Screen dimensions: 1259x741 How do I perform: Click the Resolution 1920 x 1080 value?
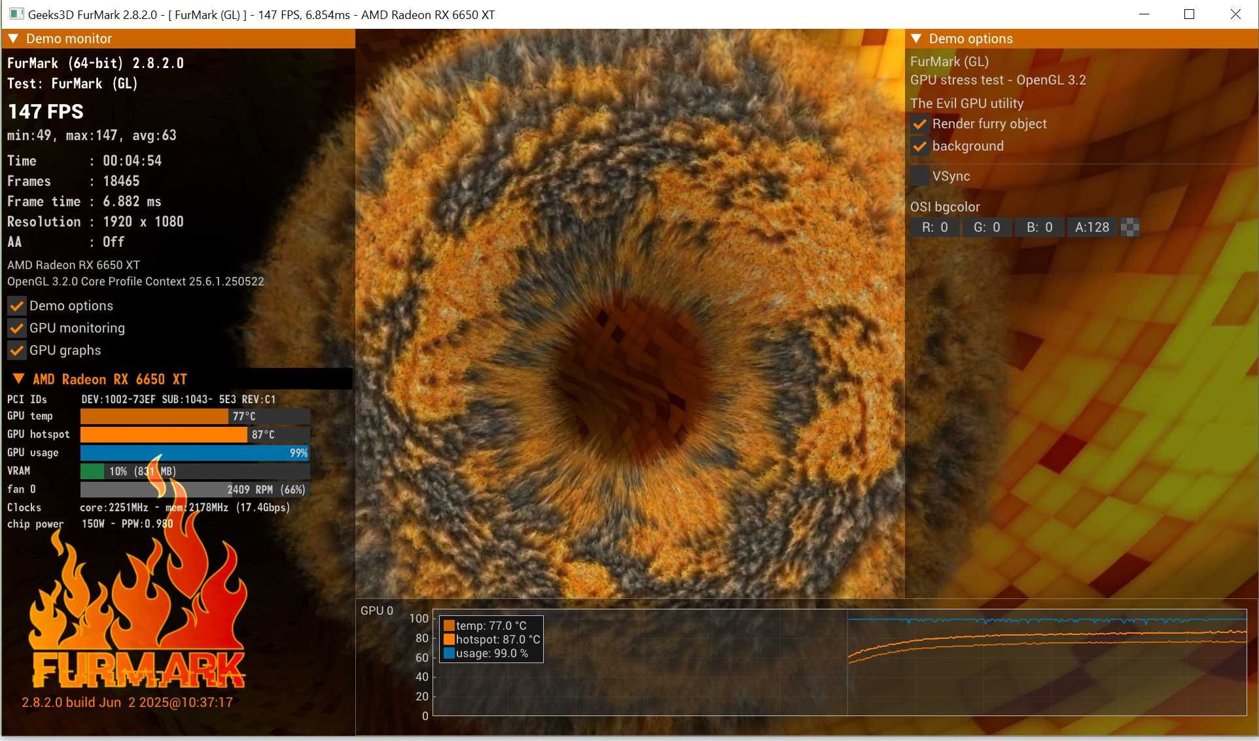tap(143, 222)
